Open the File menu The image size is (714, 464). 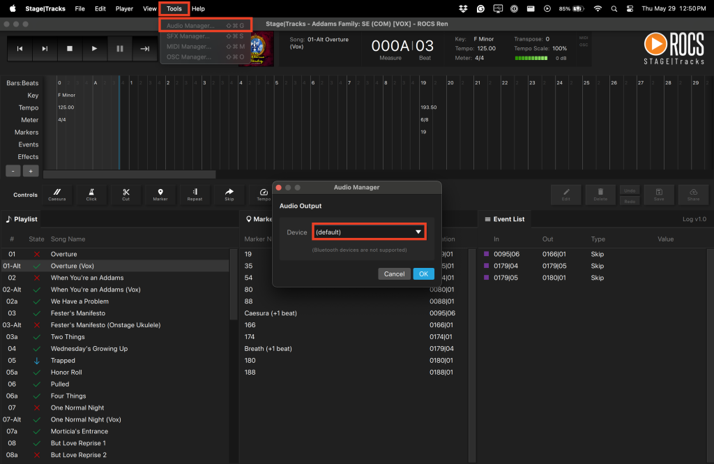tap(79, 8)
